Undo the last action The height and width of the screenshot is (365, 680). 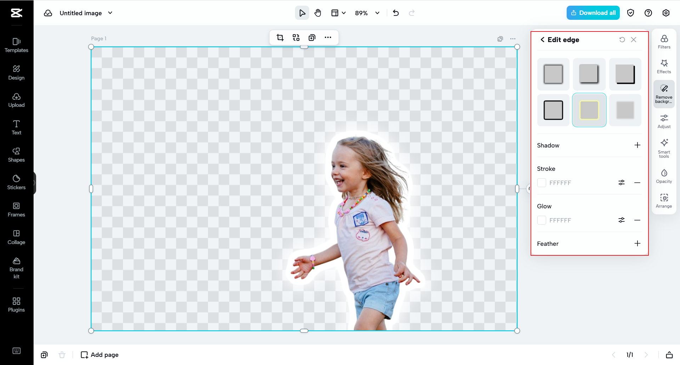[x=396, y=13]
